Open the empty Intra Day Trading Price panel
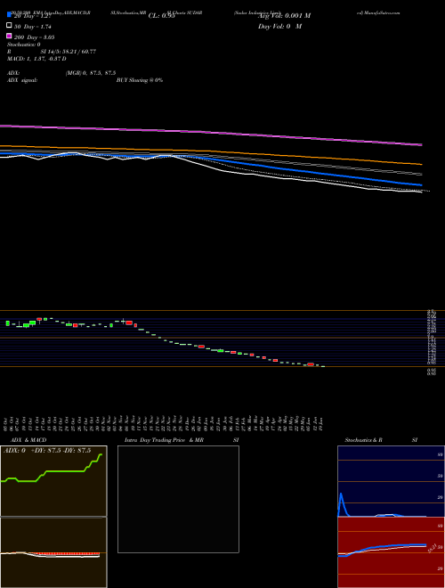This screenshot has height=588, width=445. (178, 499)
